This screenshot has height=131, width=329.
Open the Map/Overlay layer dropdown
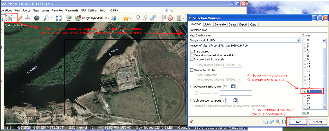coord(299,40)
